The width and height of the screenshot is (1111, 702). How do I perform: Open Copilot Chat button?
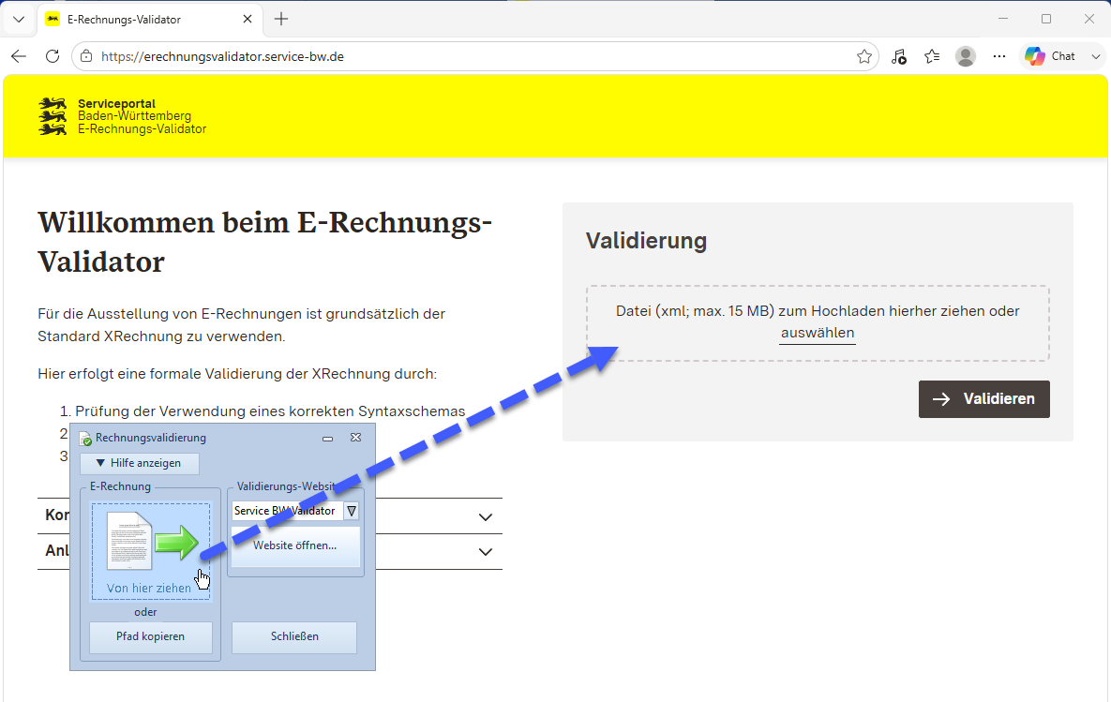tap(1050, 56)
